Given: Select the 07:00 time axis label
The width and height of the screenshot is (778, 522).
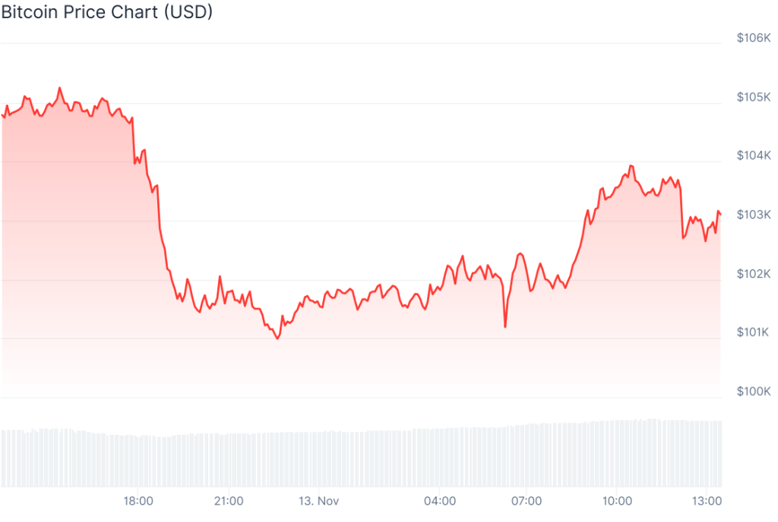Looking at the screenshot, I should click(x=527, y=501).
